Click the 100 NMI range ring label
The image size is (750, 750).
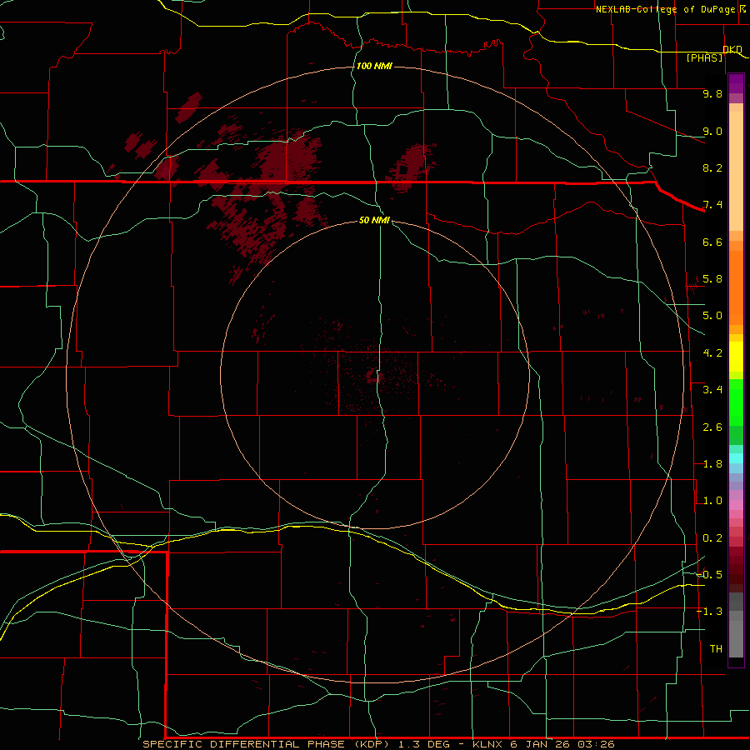click(374, 66)
